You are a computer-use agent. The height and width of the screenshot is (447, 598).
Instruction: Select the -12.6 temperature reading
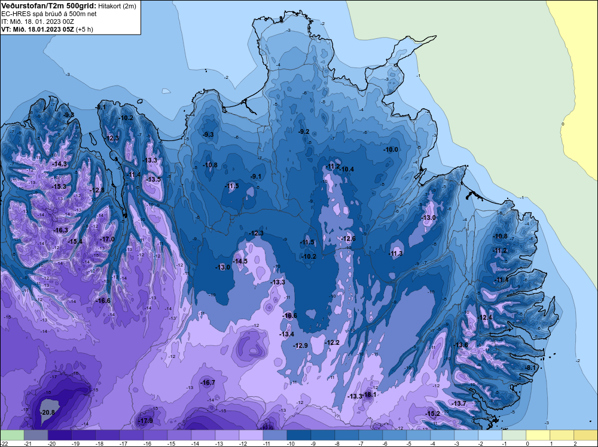pyautogui.click(x=348, y=238)
